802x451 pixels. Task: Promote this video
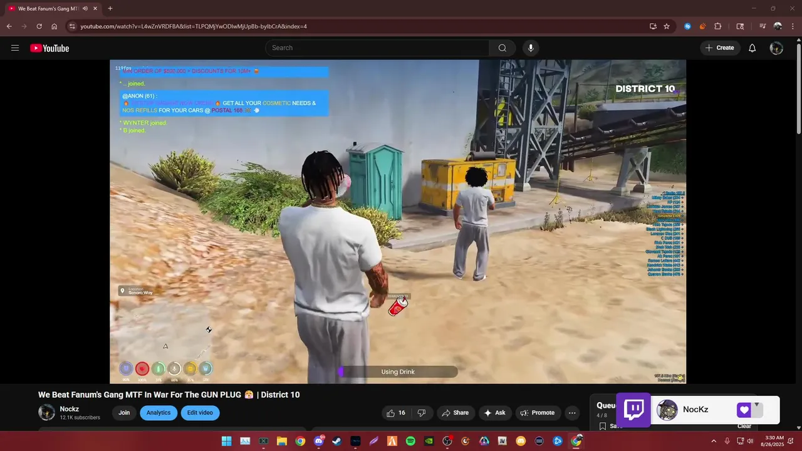tap(538, 413)
